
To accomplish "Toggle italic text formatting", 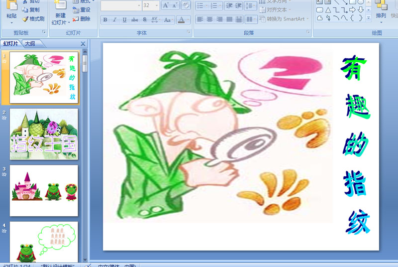I will point(114,20).
